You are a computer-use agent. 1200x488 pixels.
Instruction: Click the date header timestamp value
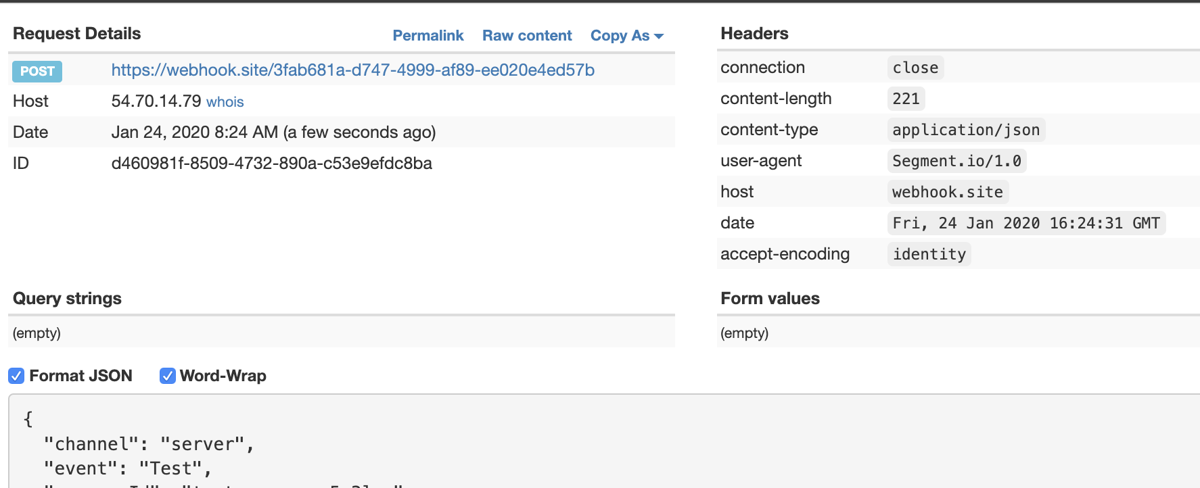1026,223
